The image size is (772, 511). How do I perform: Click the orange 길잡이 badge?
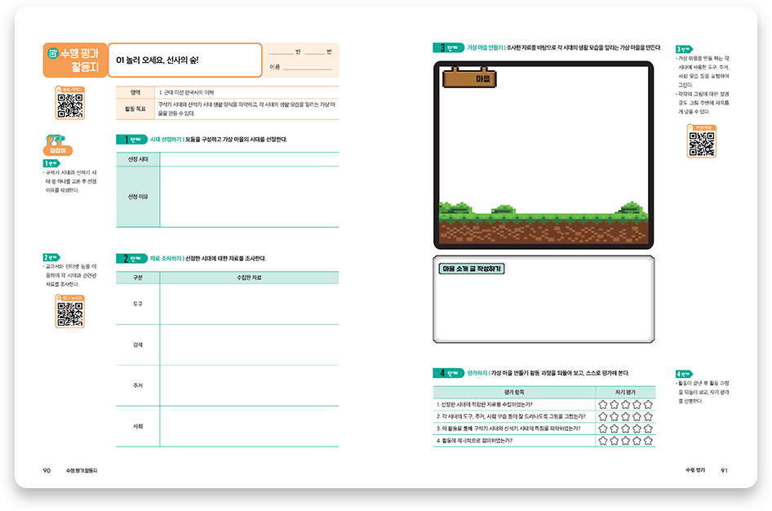tap(58, 150)
